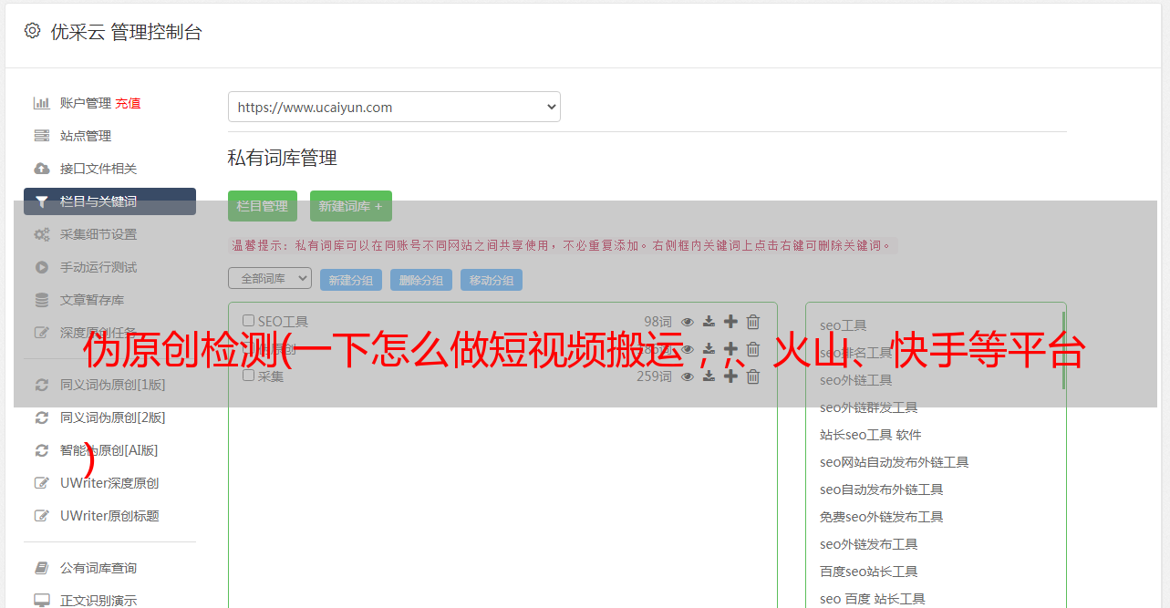Expand the 全部词库 group dropdown
The width and height of the screenshot is (1170, 608).
tap(270, 278)
